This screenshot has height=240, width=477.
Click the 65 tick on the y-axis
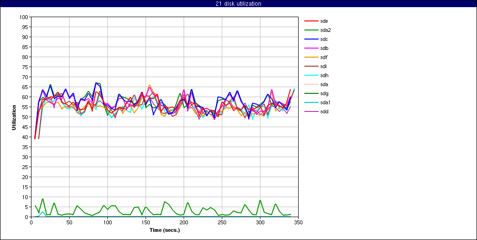point(26,87)
